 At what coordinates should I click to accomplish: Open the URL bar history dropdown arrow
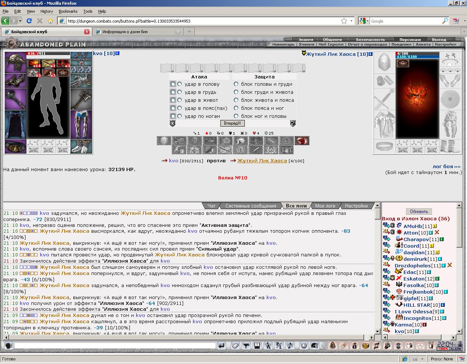(352, 21)
